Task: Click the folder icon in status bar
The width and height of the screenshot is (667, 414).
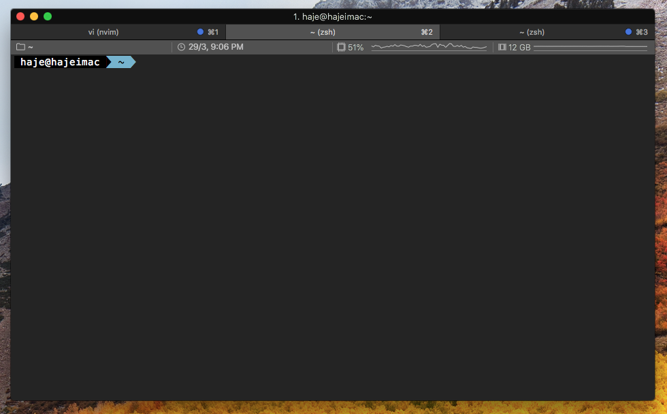Action: pyautogui.click(x=20, y=47)
